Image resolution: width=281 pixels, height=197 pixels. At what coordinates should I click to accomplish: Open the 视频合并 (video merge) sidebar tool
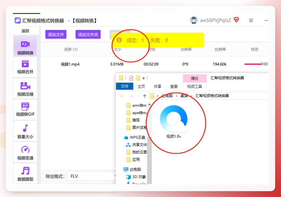[25, 67]
